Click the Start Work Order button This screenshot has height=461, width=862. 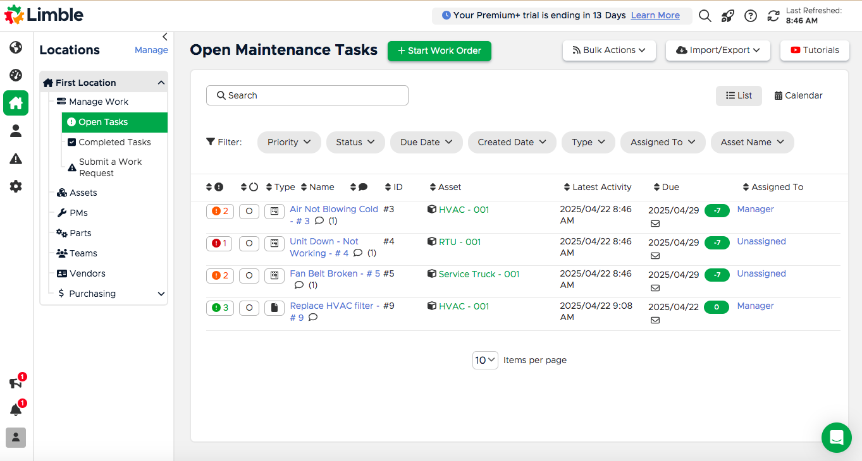tap(439, 51)
